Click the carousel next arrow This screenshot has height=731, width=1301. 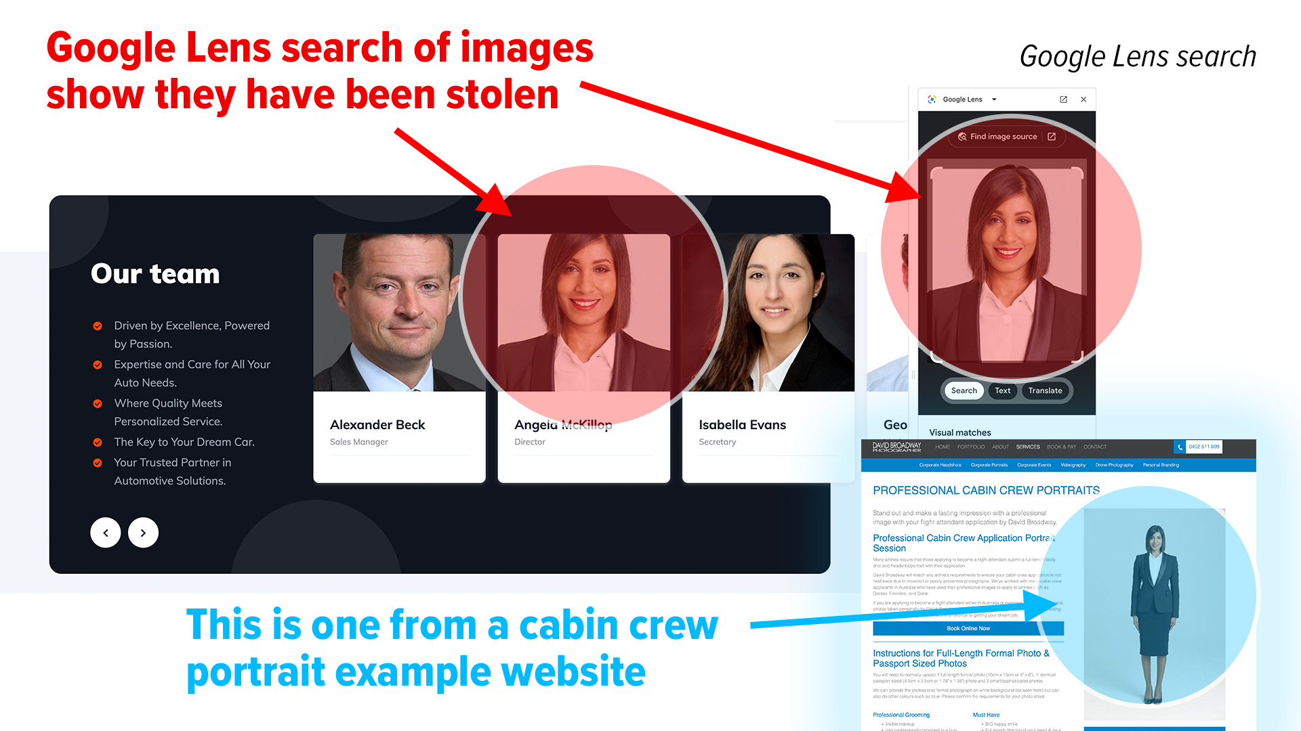click(143, 533)
